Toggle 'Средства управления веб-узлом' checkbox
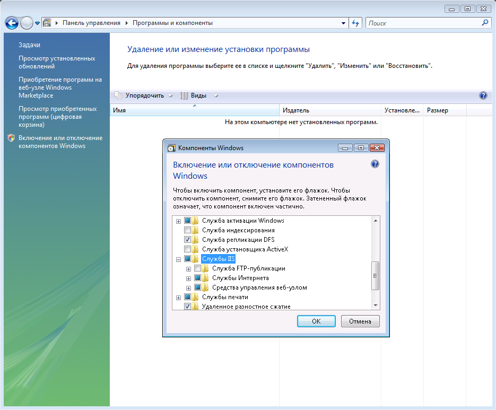 (197, 287)
